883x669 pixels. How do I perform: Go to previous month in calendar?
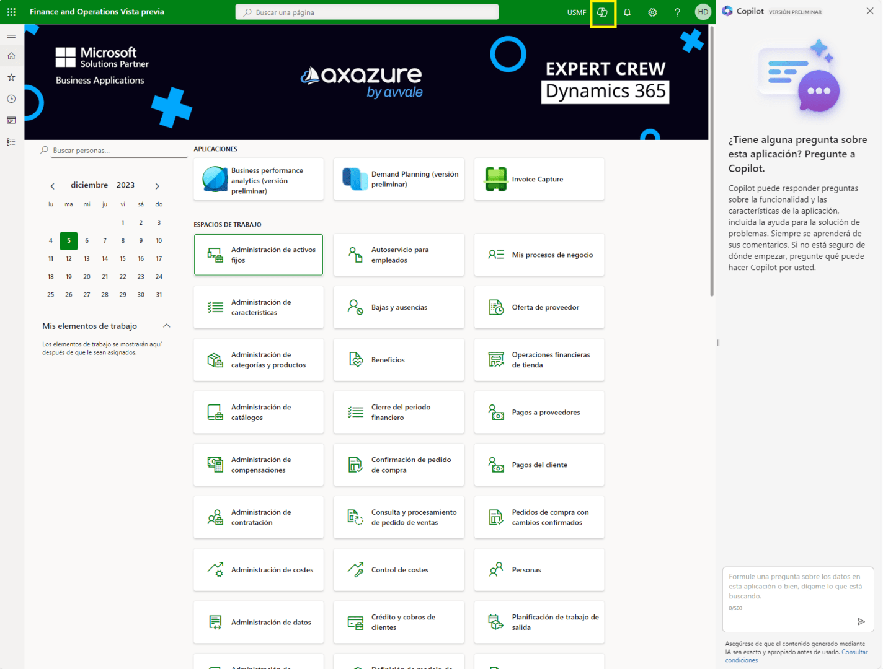point(53,186)
